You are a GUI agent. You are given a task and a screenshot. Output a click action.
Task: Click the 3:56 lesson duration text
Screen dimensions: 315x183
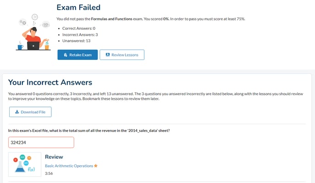[49, 173]
